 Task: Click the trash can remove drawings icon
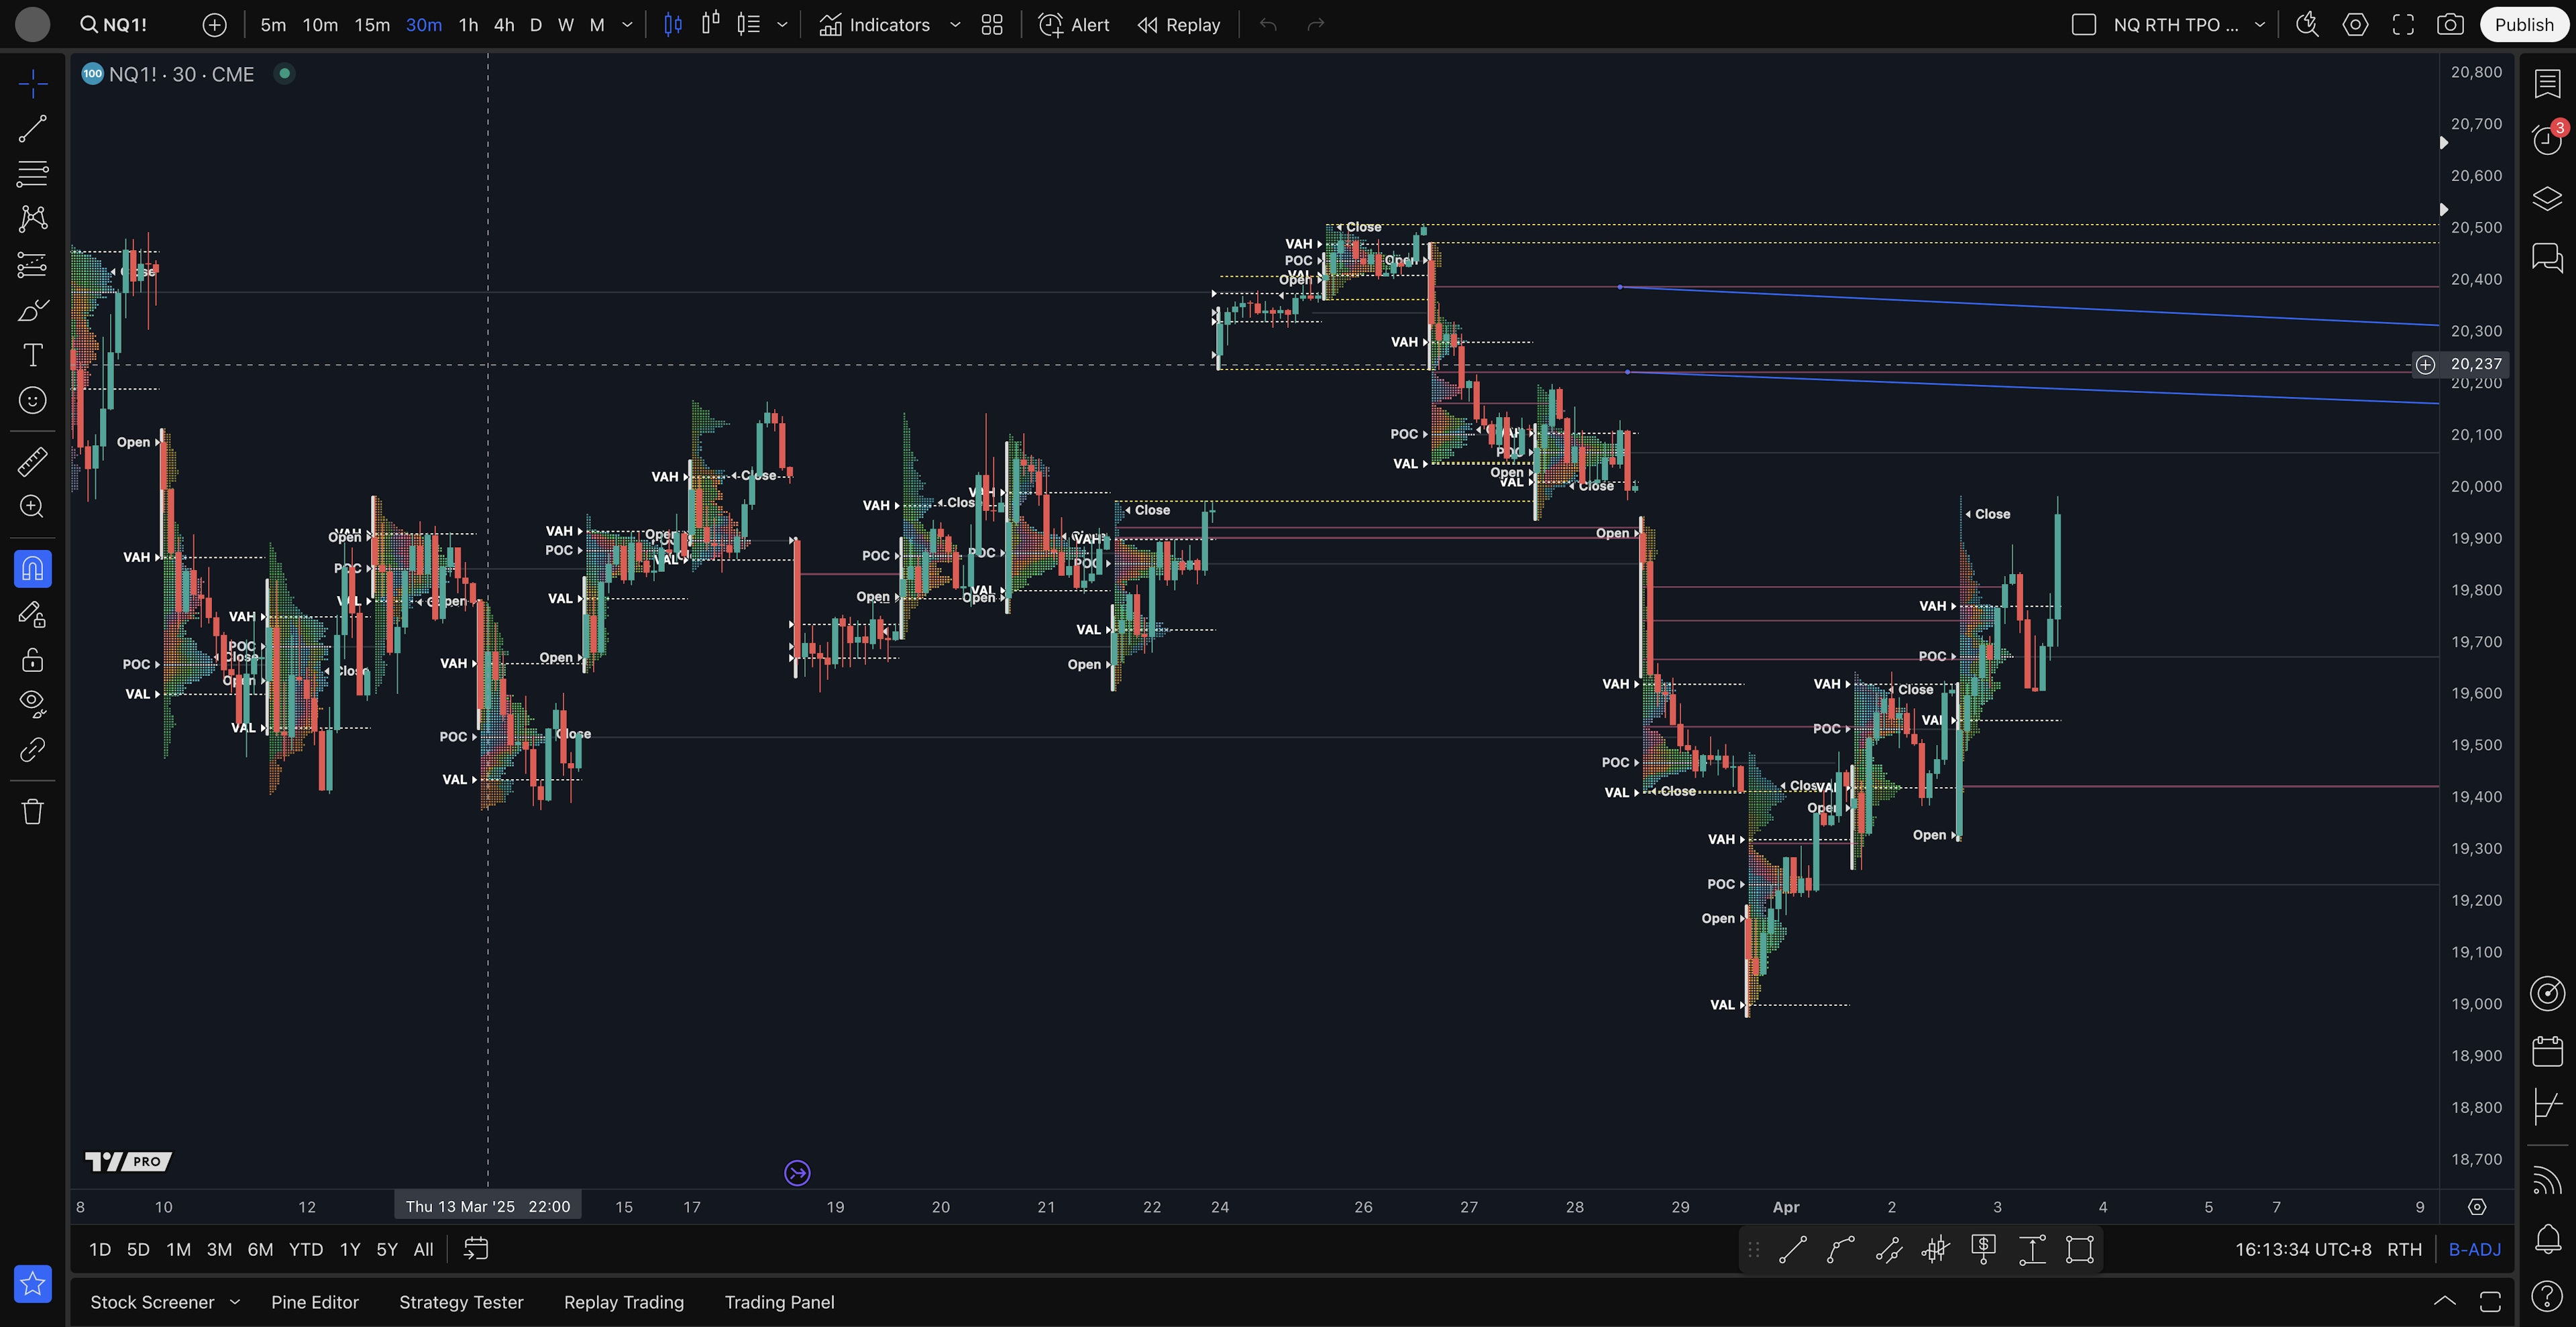[32, 811]
